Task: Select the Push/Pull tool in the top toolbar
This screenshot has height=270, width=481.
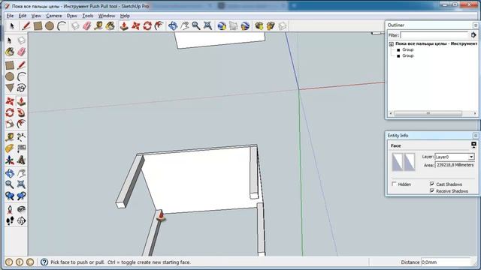Action: 124,26
